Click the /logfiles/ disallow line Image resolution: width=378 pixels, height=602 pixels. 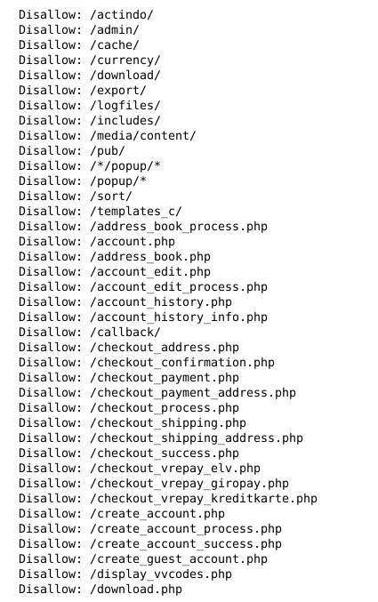[x=90, y=106]
